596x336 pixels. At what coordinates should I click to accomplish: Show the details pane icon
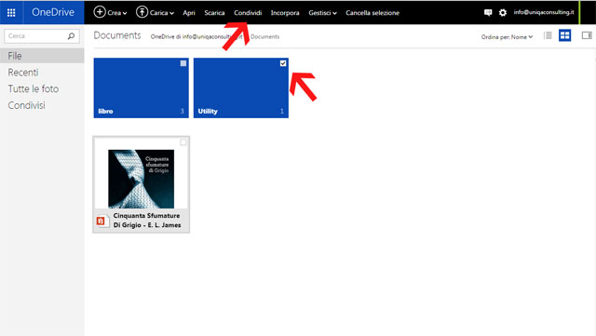point(587,35)
